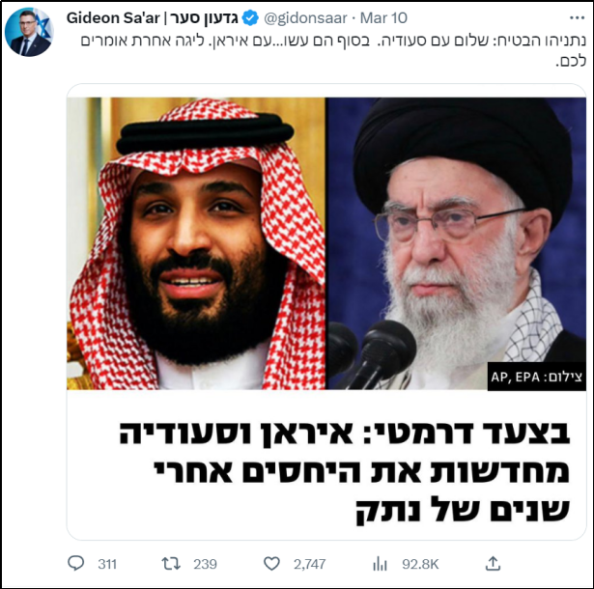The width and height of the screenshot is (594, 589).
Task: Click the 311 replies count
Action: click(107, 564)
